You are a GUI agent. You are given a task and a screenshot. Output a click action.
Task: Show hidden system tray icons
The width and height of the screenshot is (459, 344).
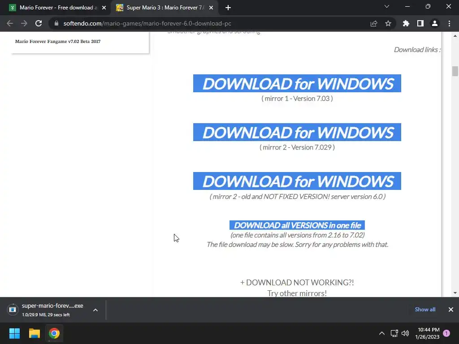click(x=382, y=333)
